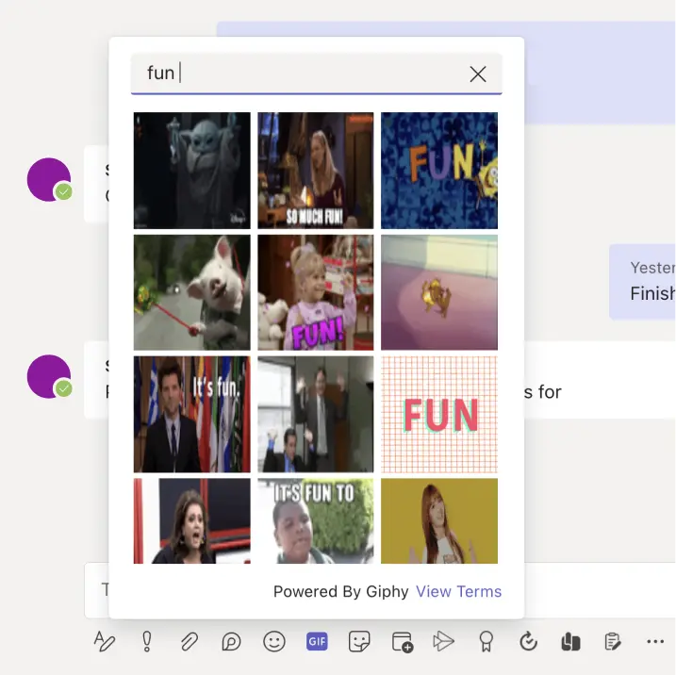This screenshot has width=676, height=675.
Task: Open the Format text tool
Action: click(x=104, y=642)
